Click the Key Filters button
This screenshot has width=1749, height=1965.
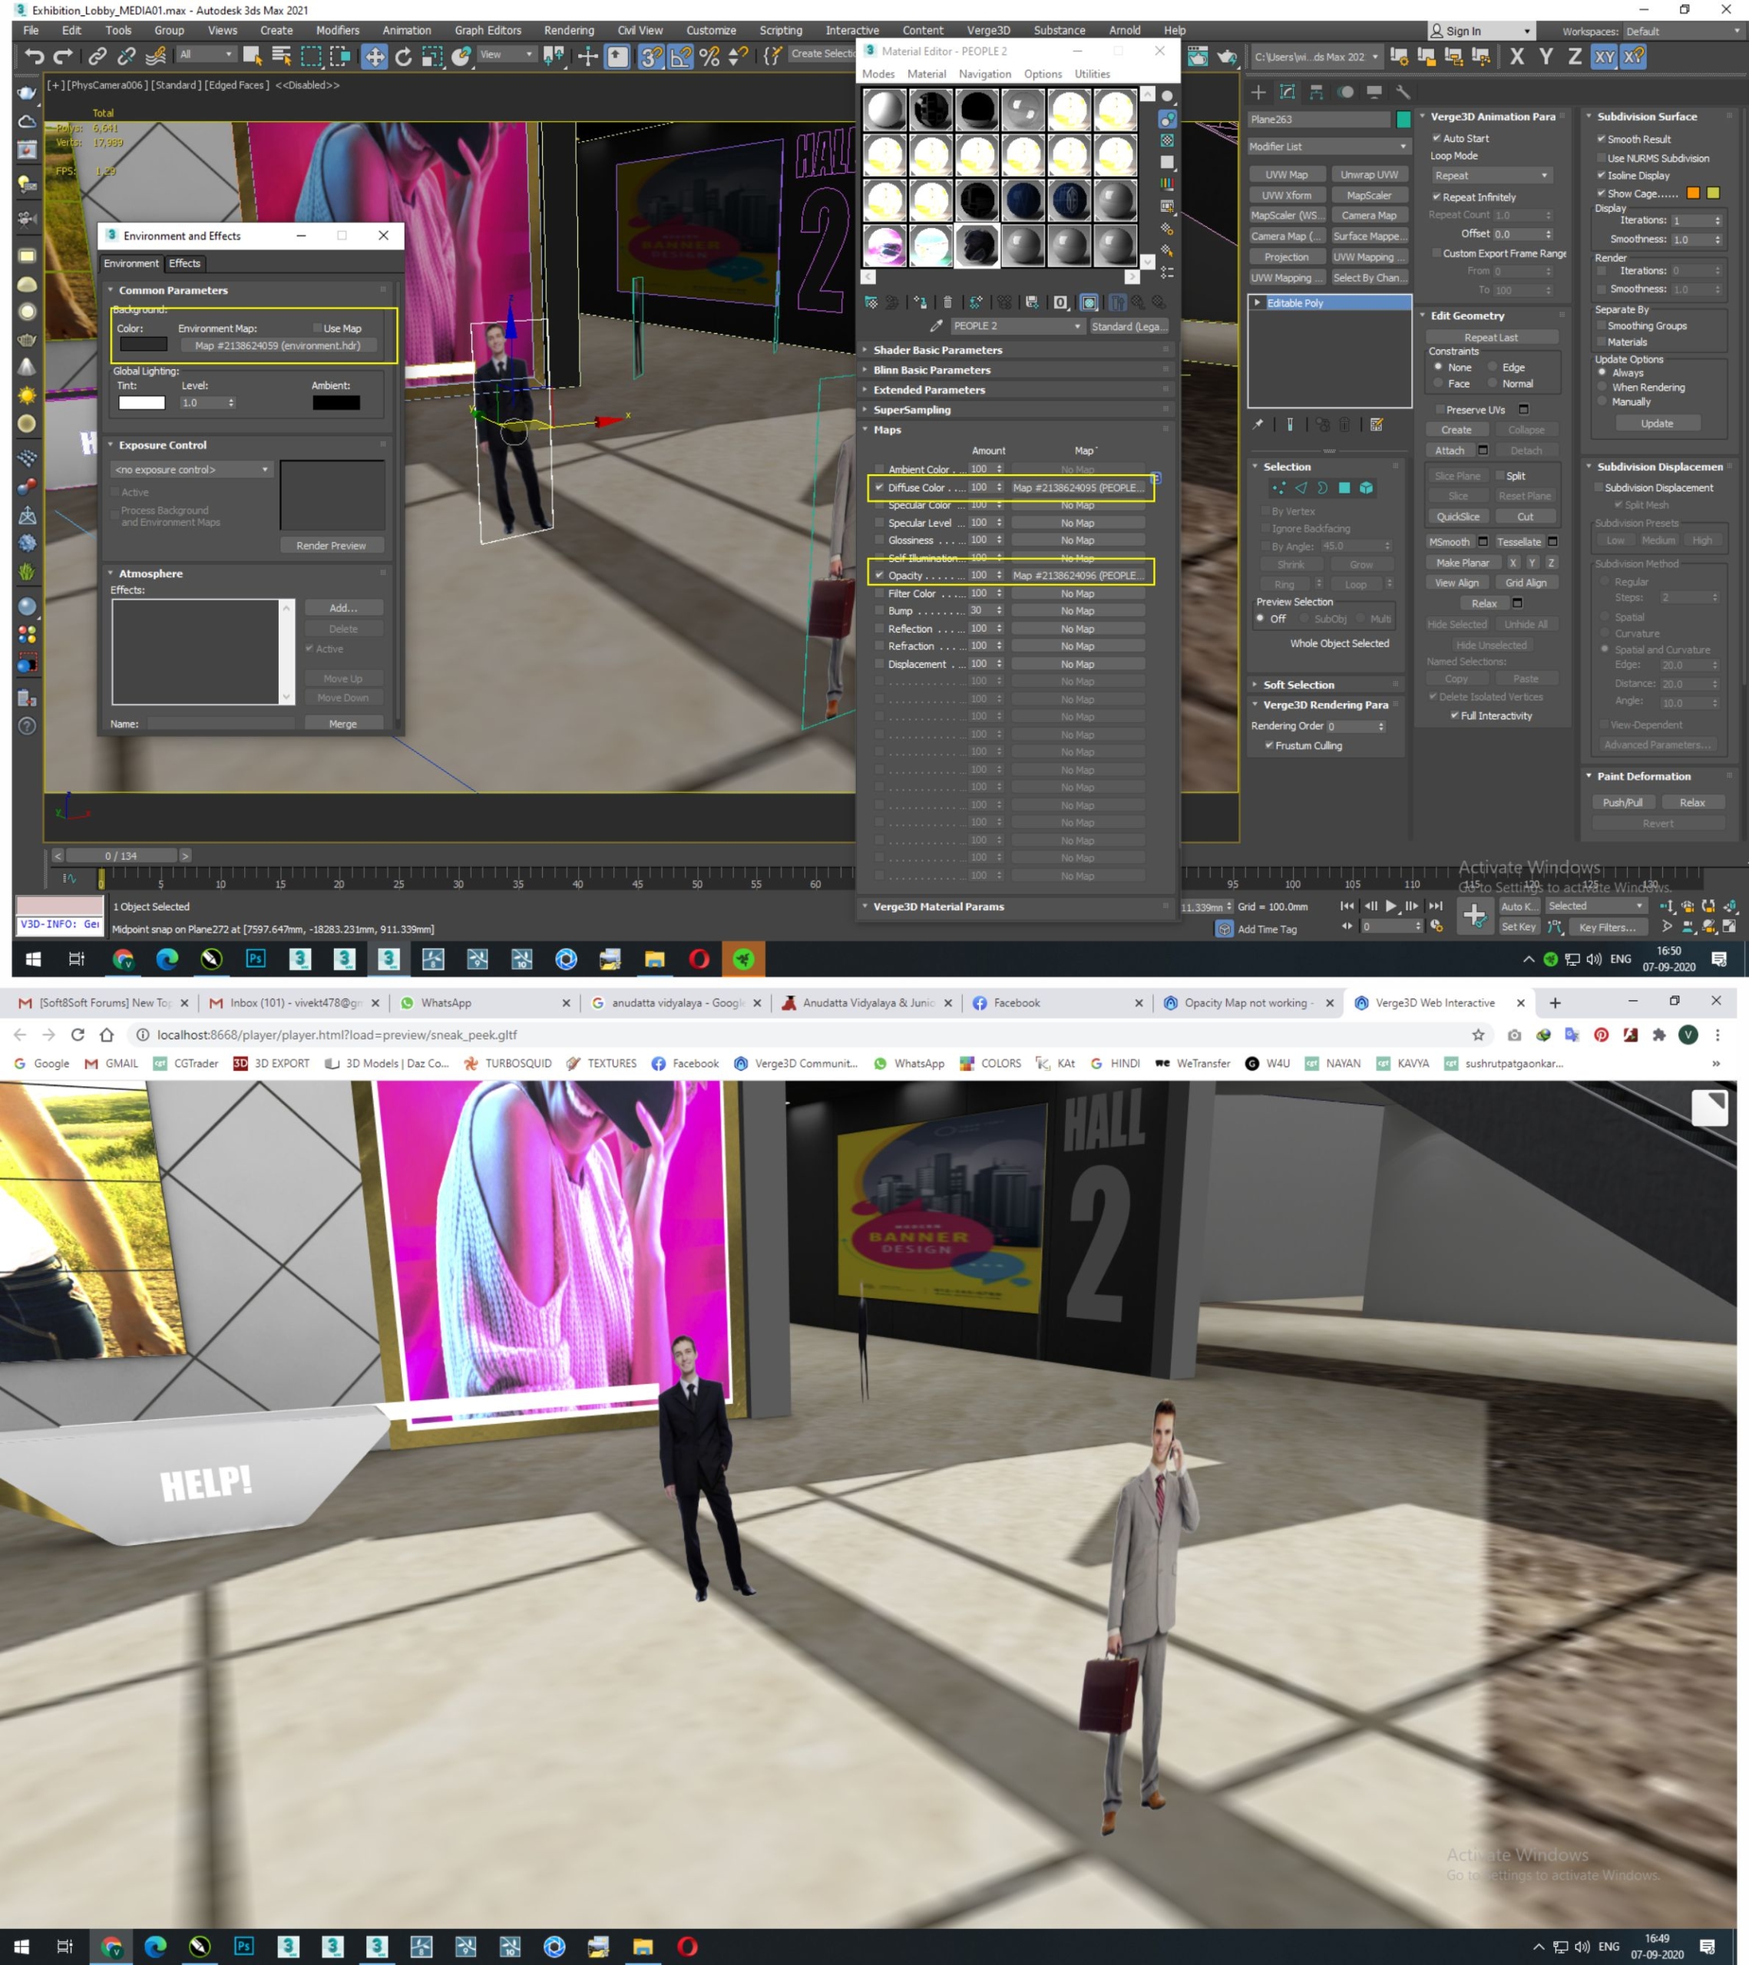click(1607, 926)
